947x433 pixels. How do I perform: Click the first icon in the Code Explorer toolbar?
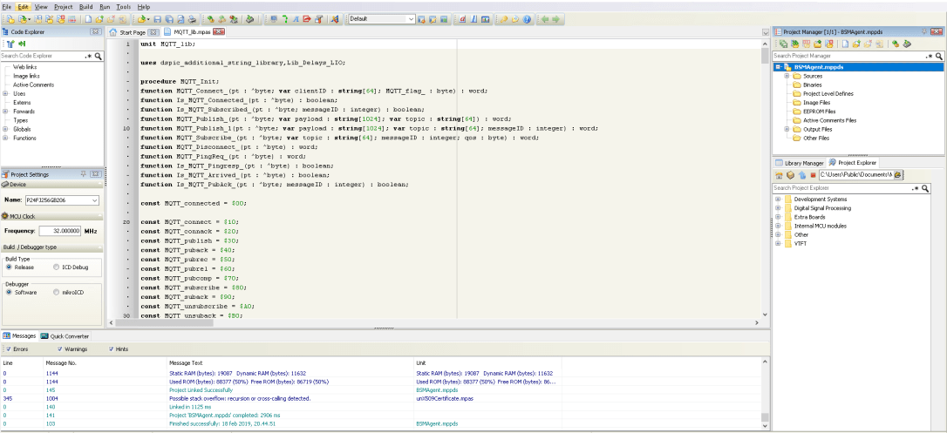[x=10, y=44]
